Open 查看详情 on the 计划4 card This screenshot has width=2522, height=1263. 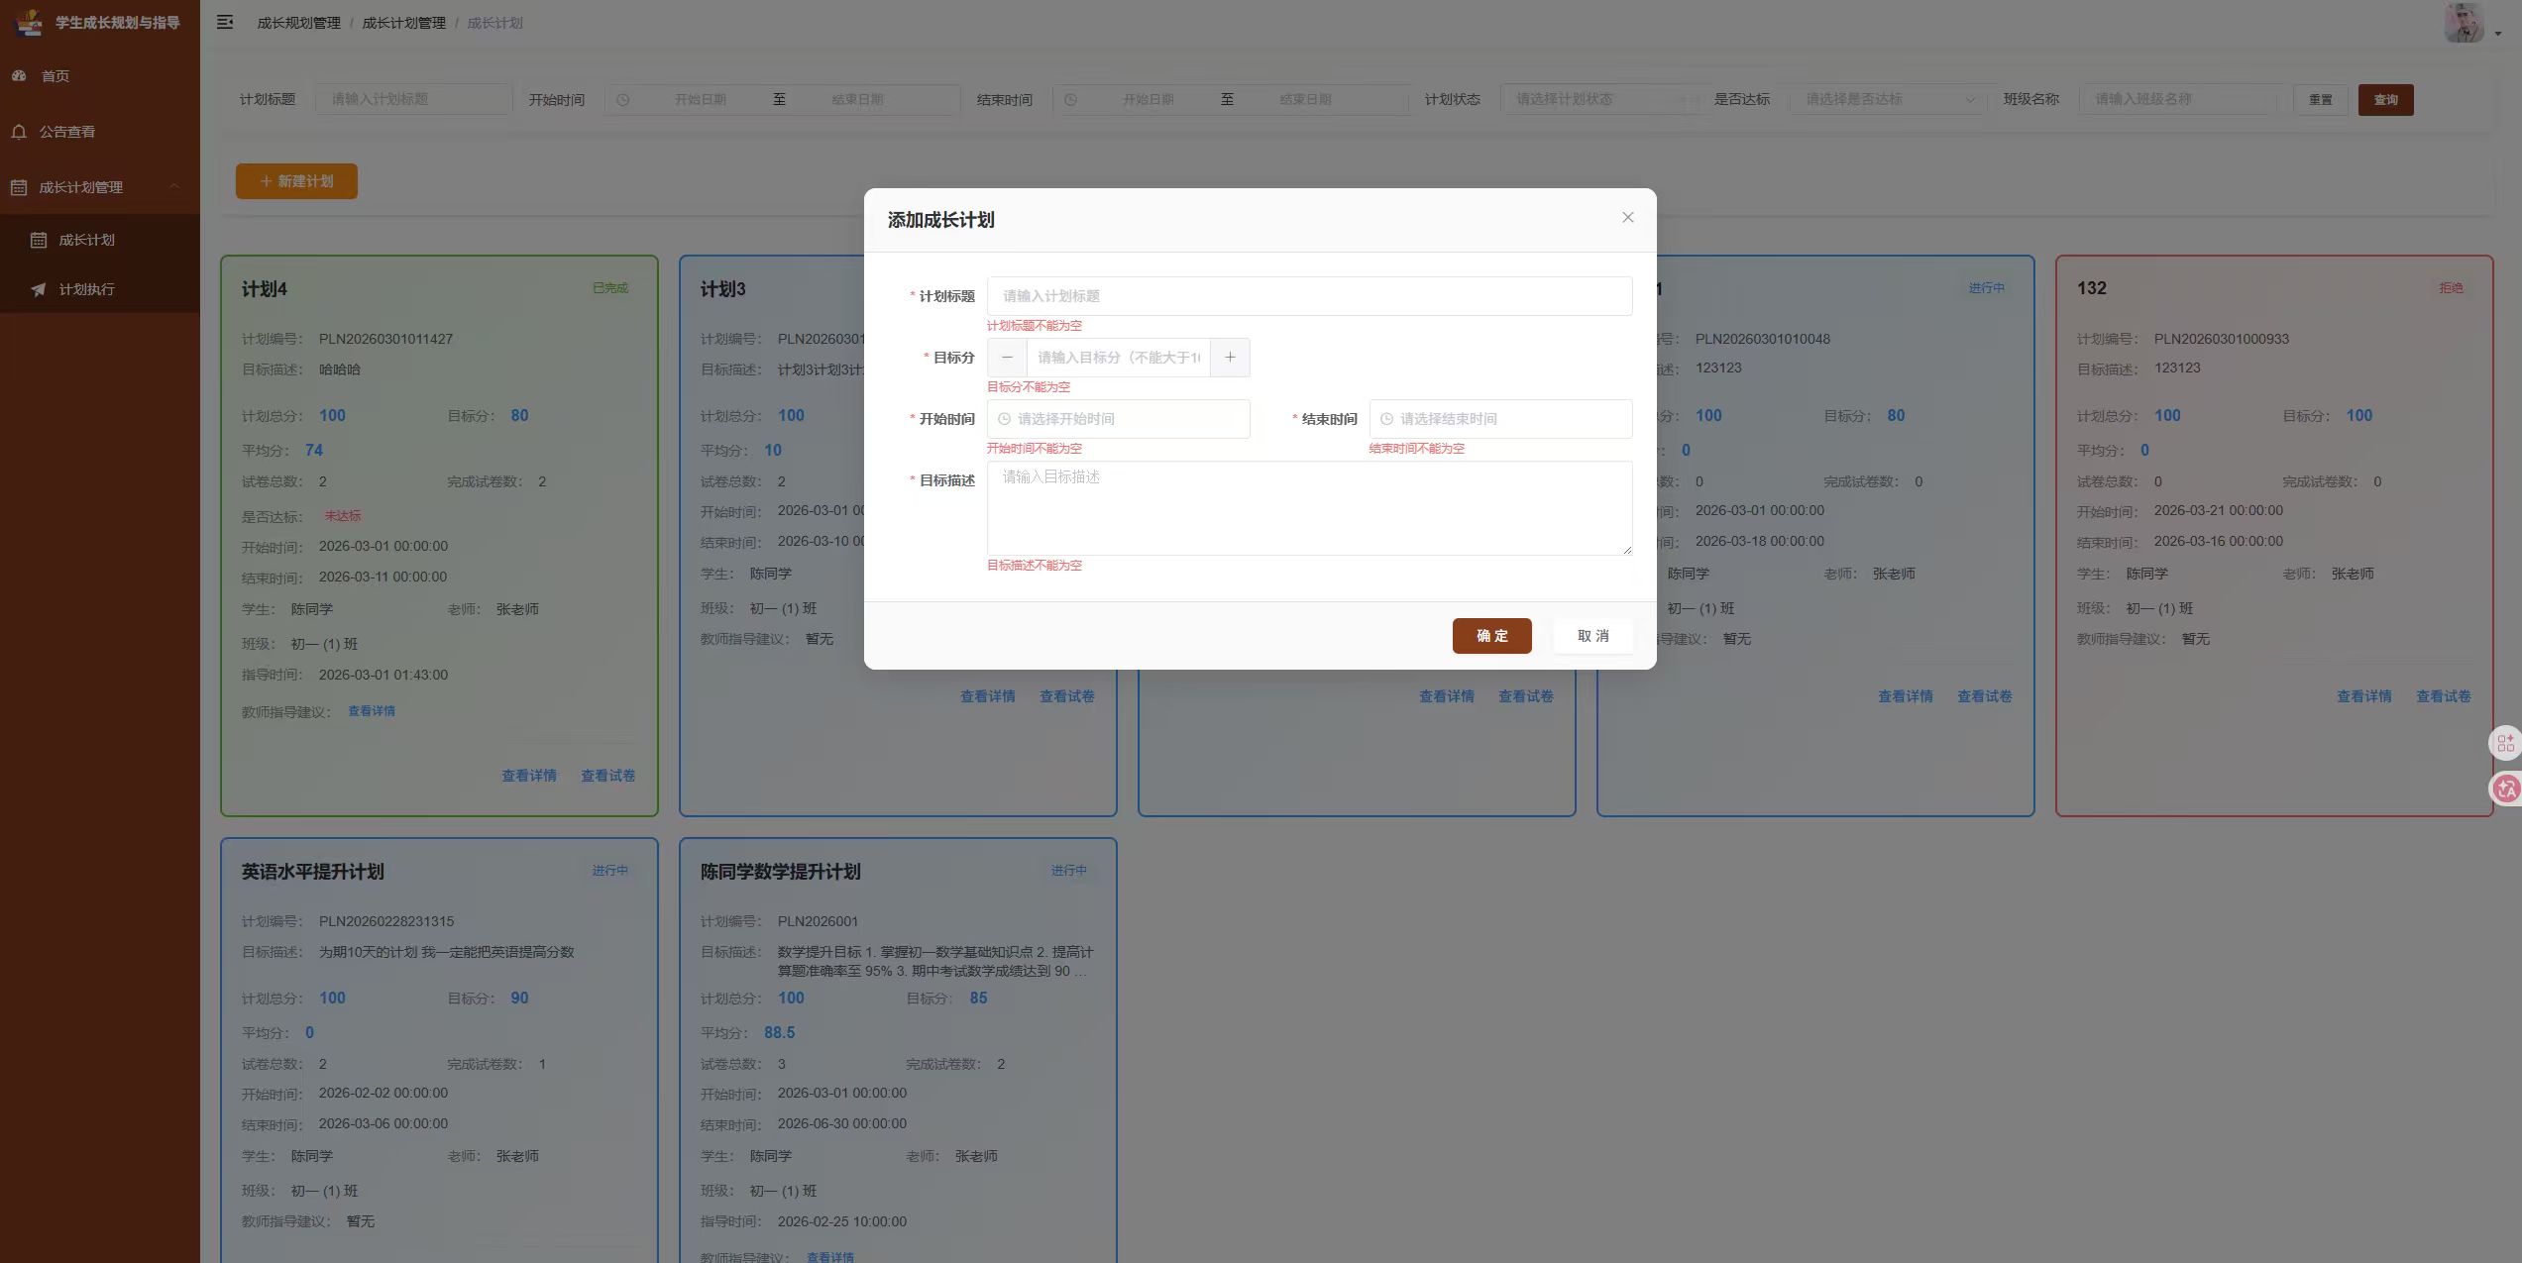point(529,776)
